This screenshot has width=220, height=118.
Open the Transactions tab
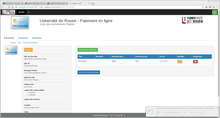coord(23,38)
